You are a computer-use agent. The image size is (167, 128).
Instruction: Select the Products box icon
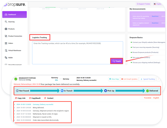pos(6,29)
